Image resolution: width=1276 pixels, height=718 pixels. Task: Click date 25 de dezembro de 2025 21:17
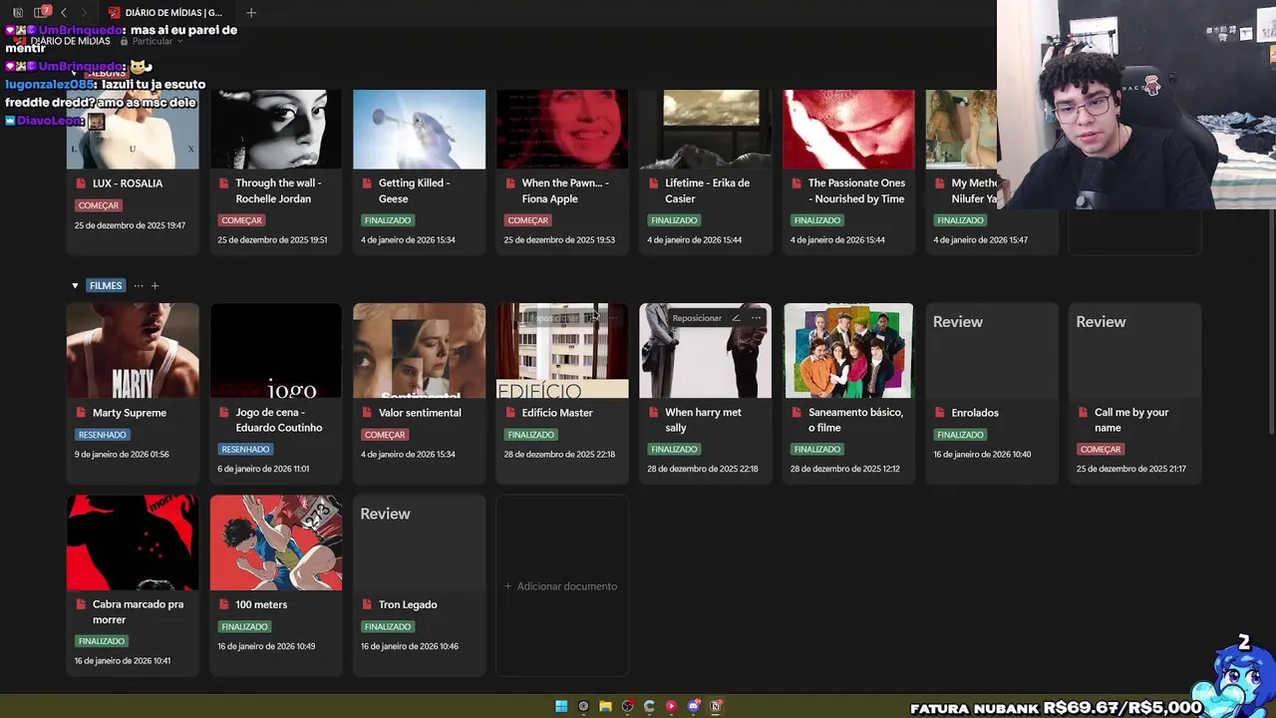point(1131,470)
